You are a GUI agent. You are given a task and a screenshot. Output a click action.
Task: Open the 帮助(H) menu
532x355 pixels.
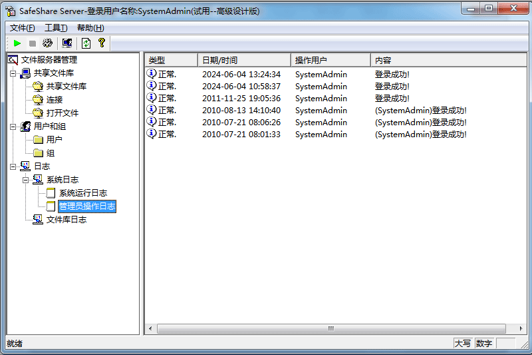coord(90,28)
